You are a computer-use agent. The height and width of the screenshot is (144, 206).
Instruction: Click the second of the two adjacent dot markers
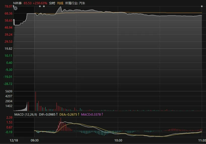44,6
